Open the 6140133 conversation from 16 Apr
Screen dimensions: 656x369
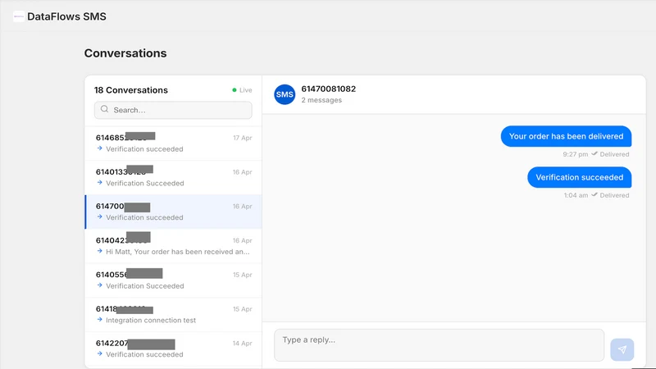click(173, 177)
